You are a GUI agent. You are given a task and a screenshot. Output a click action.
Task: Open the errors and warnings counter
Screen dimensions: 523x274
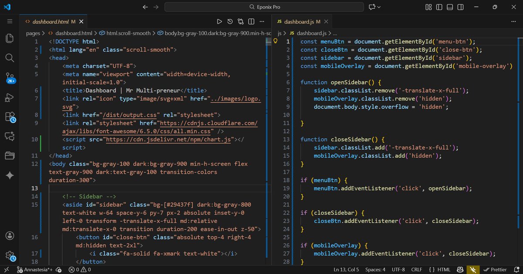pos(79,270)
